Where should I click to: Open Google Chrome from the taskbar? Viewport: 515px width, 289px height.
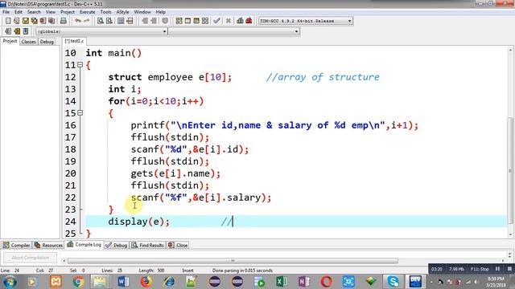pos(78,282)
